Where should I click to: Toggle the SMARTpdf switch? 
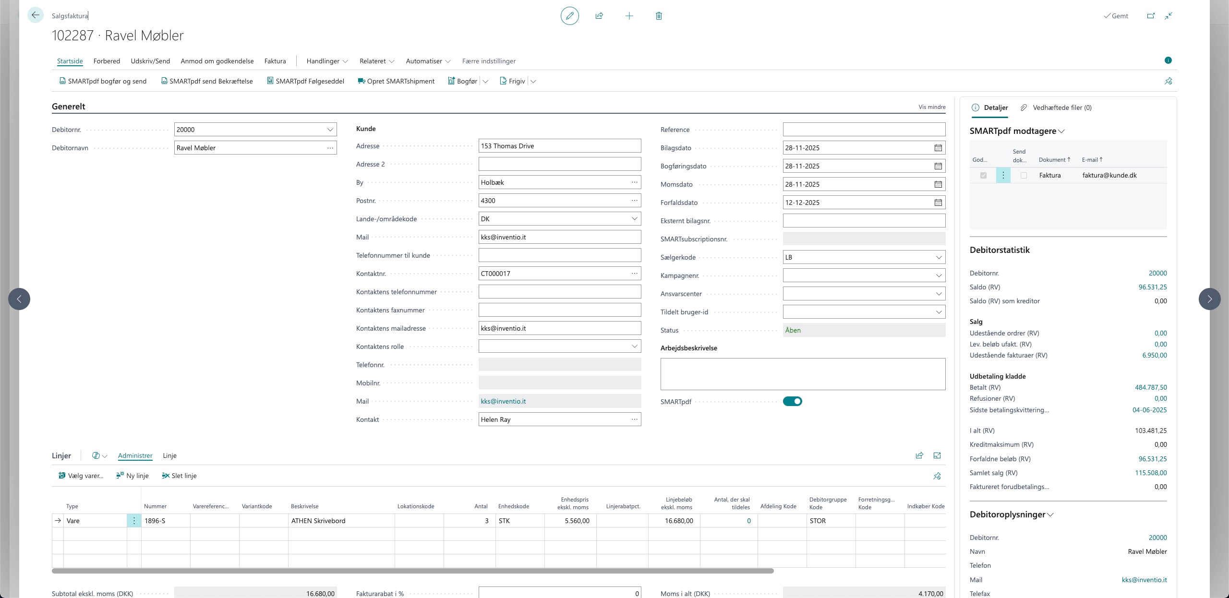[792, 401]
